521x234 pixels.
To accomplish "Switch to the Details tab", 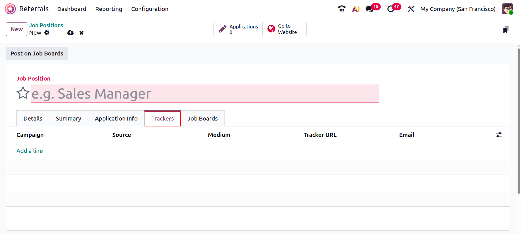I will (33, 119).
